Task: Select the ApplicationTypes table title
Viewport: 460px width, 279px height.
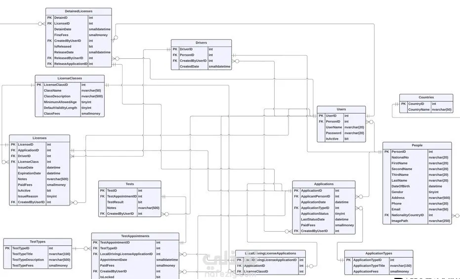Action: (379, 253)
